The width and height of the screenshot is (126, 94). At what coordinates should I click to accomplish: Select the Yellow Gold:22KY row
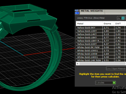pos(101,44)
